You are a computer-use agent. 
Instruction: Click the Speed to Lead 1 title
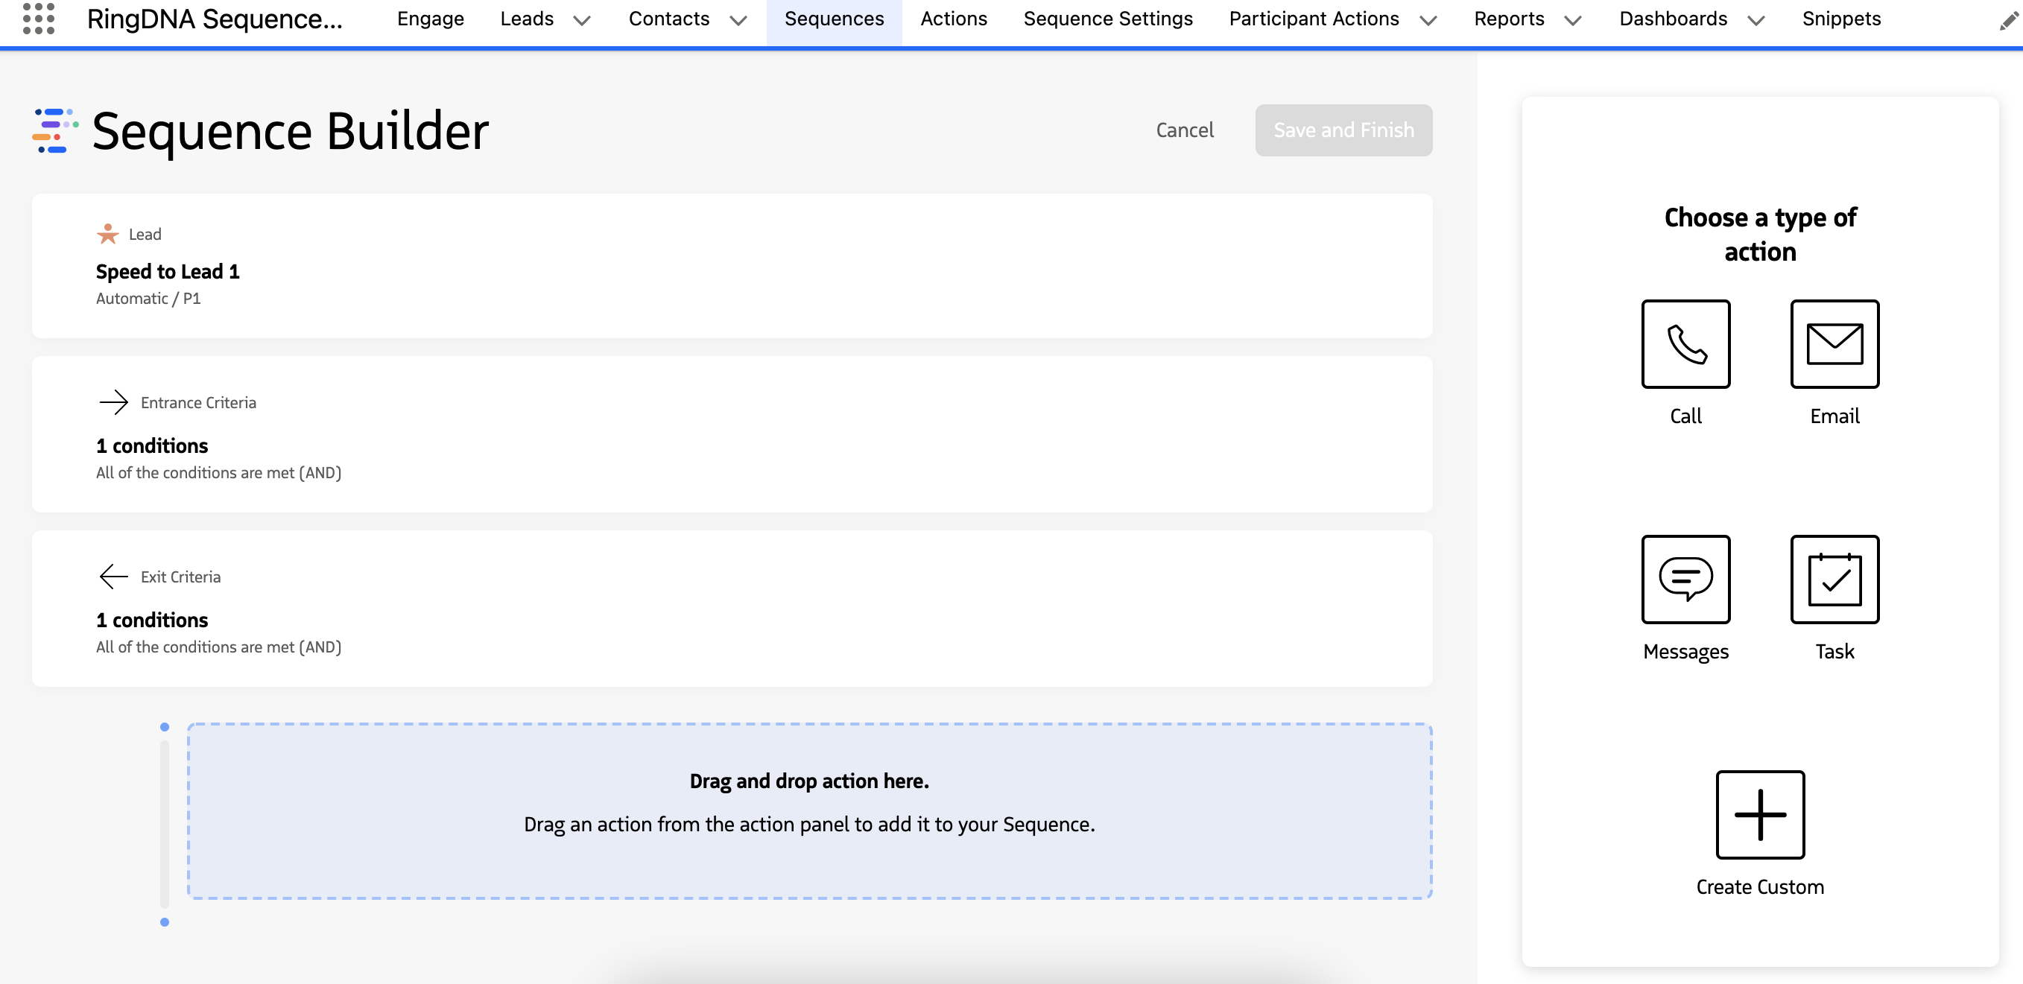click(167, 271)
